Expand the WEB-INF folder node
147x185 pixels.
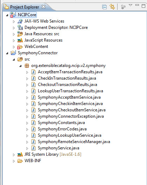14,161
